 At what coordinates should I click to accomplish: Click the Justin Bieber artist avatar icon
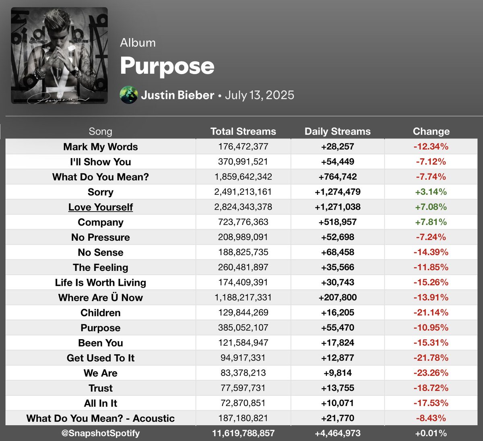[129, 95]
